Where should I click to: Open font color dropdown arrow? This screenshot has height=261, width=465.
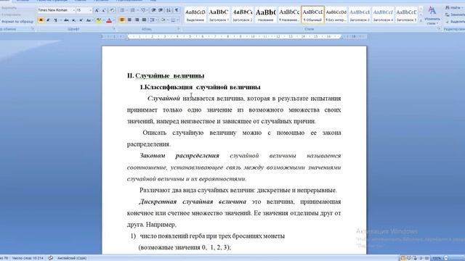point(114,20)
